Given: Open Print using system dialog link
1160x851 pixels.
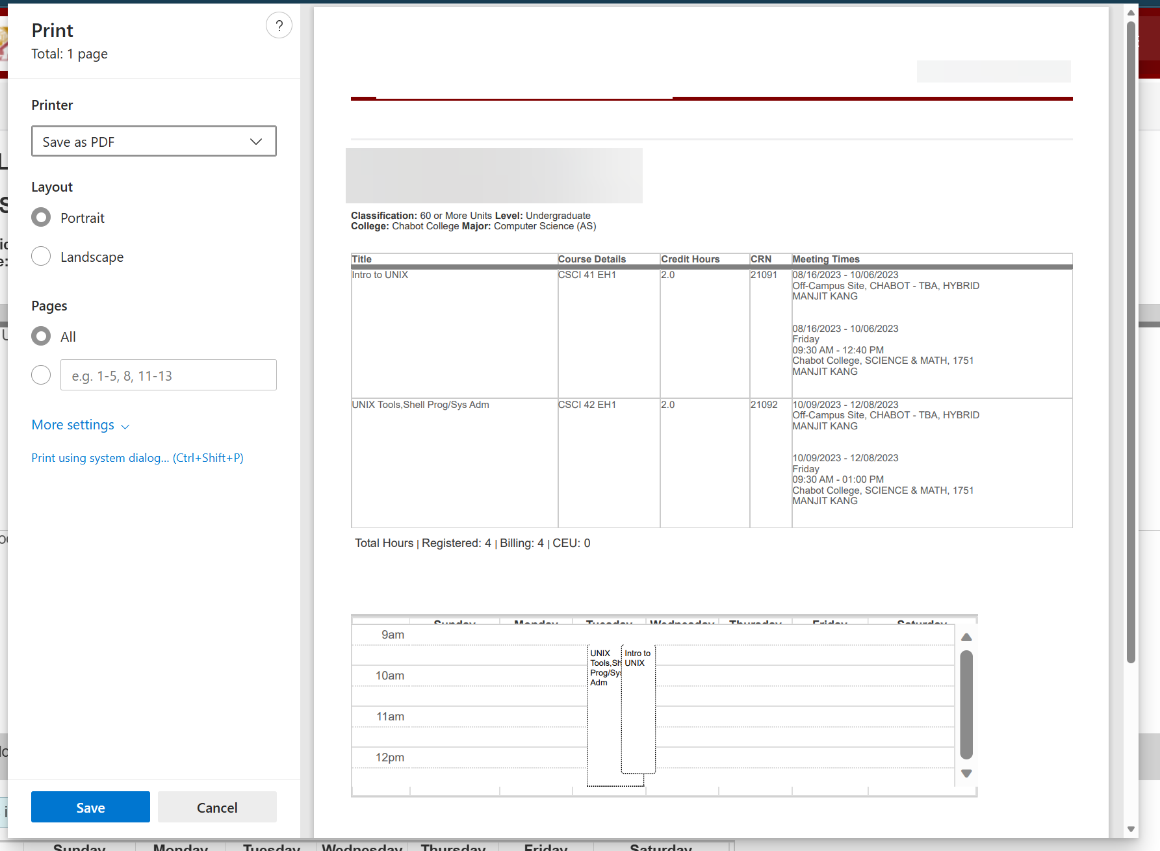Looking at the screenshot, I should [137, 458].
